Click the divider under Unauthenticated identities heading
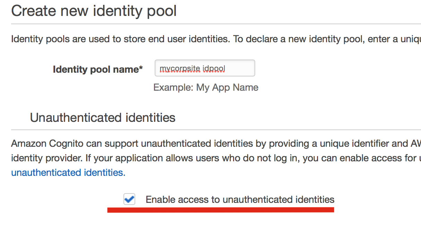421x225 pixels. pyautogui.click(x=215, y=130)
